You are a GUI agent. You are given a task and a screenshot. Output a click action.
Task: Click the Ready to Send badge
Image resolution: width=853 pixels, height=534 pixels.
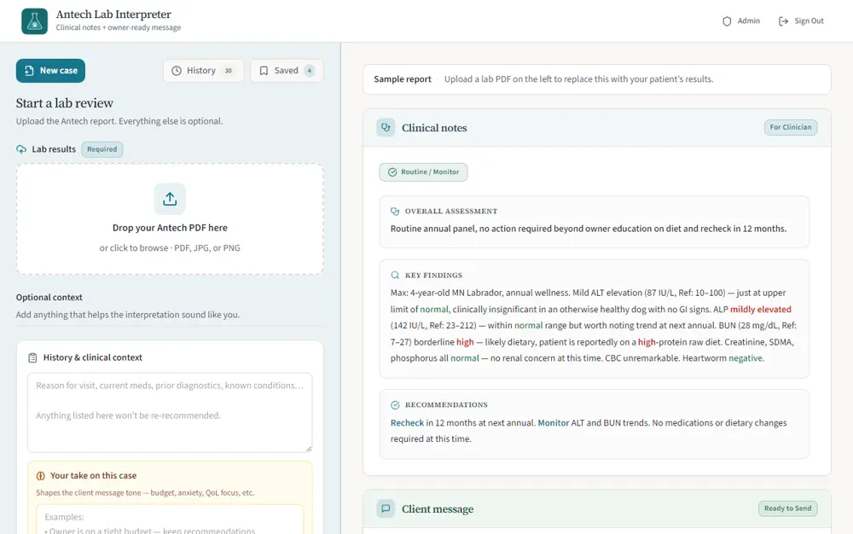click(x=787, y=508)
